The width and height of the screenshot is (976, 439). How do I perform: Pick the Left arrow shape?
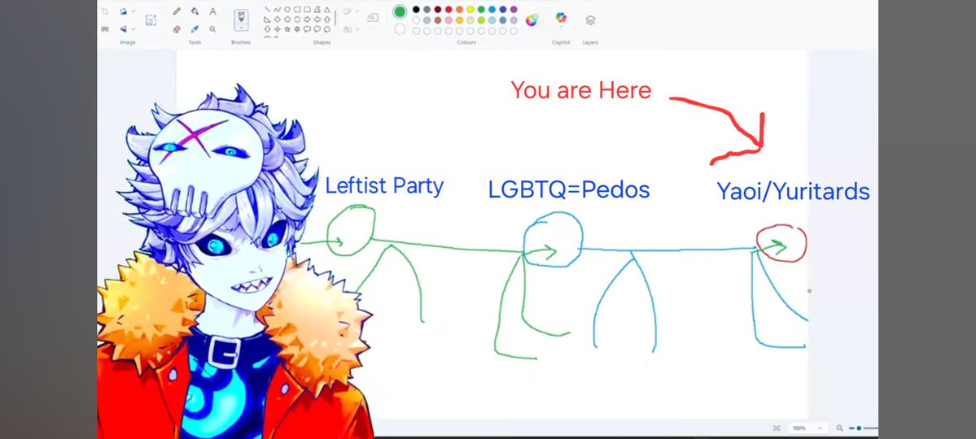point(317,20)
